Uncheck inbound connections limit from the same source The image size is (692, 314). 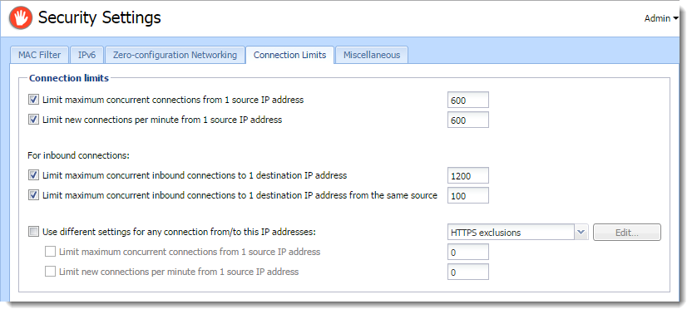pyautogui.click(x=33, y=195)
